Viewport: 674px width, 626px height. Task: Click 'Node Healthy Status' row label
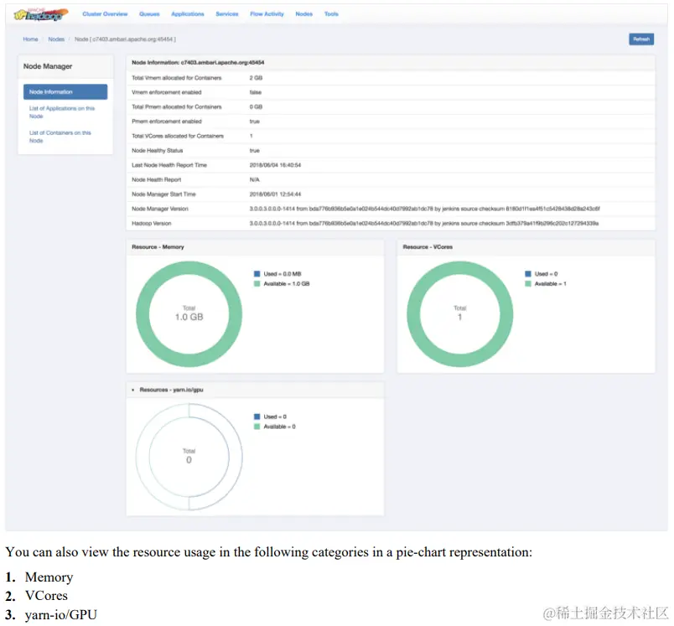pos(158,151)
